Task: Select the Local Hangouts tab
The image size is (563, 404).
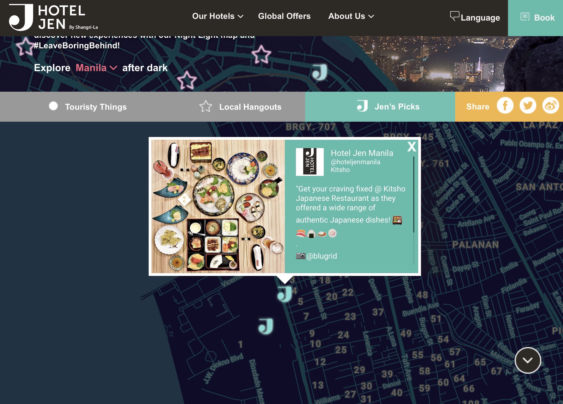Action: click(x=241, y=107)
